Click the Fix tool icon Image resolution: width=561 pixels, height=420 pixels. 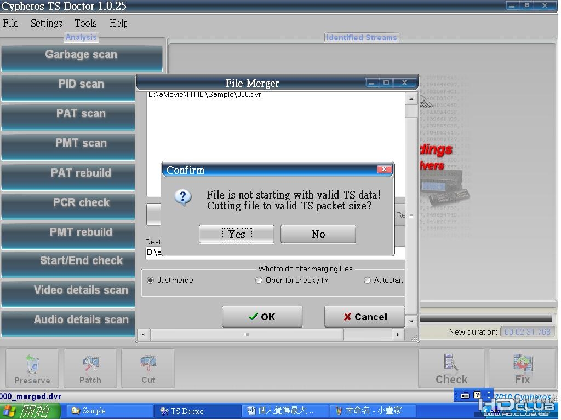(x=522, y=363)
